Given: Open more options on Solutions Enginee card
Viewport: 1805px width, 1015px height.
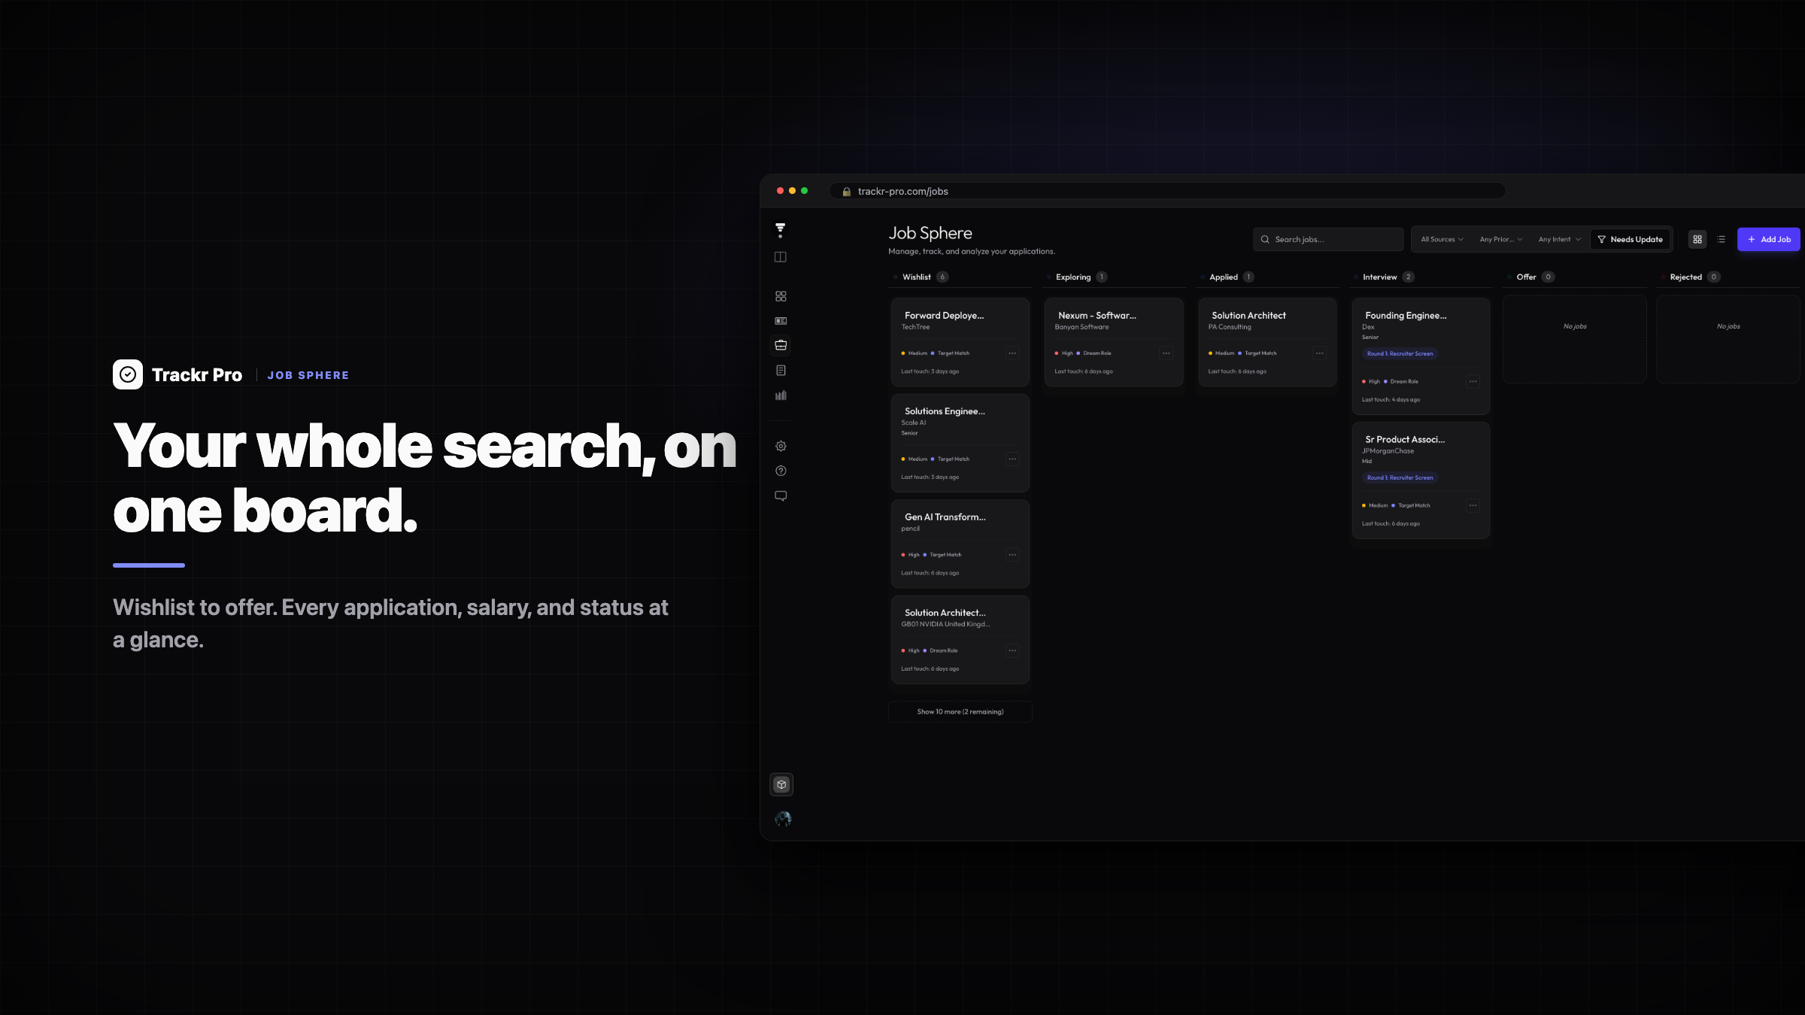Looking at the screenshot, I should (1012, 459).
